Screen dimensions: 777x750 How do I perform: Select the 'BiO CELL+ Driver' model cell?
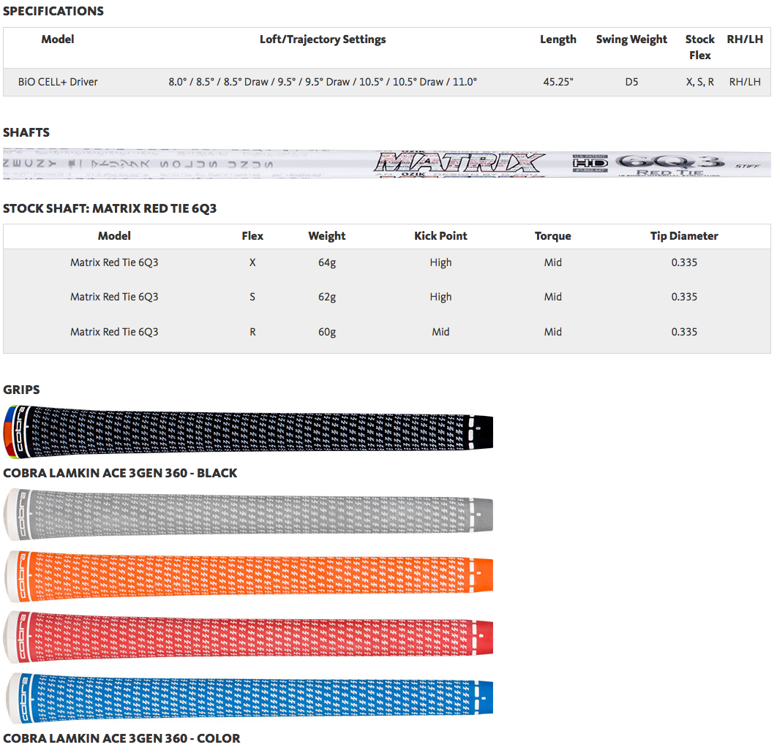[58, 82]
